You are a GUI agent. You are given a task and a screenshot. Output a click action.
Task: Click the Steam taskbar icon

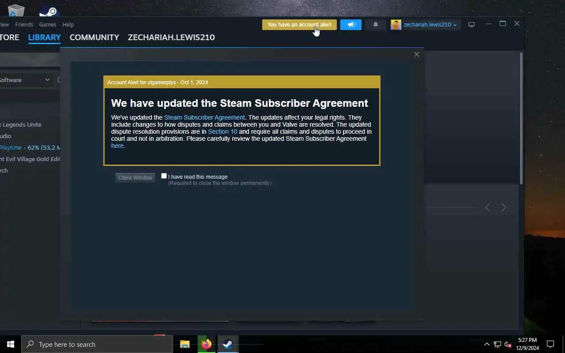pos(228,344)
